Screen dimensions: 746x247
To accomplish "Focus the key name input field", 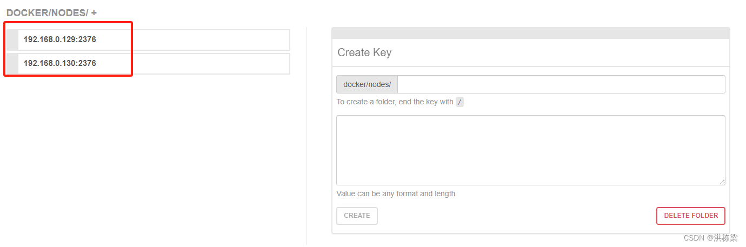I will pos(561,84).
